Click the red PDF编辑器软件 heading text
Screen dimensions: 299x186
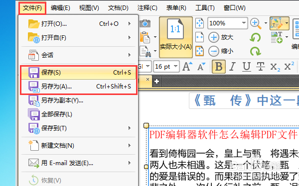pyautogui.click(x=223, y=135)
